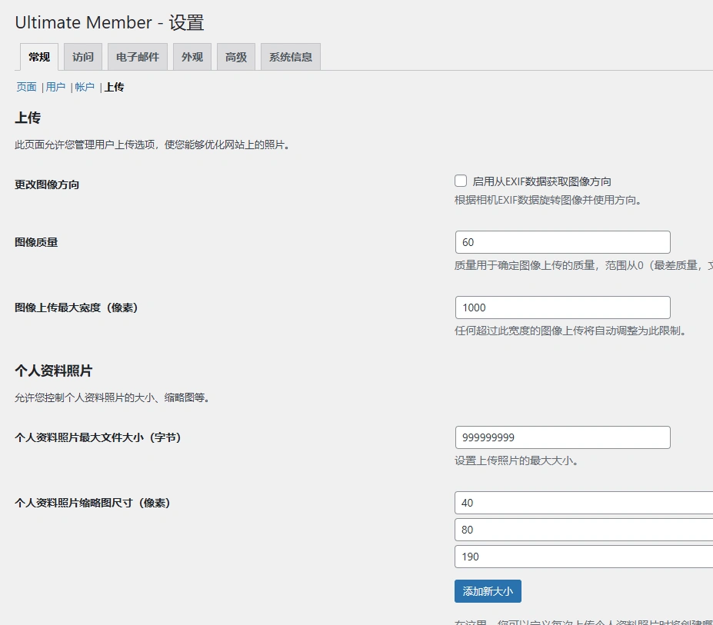Switch to the 访问 tab
This screenshot has height=625, width=713.
[82, 56]
